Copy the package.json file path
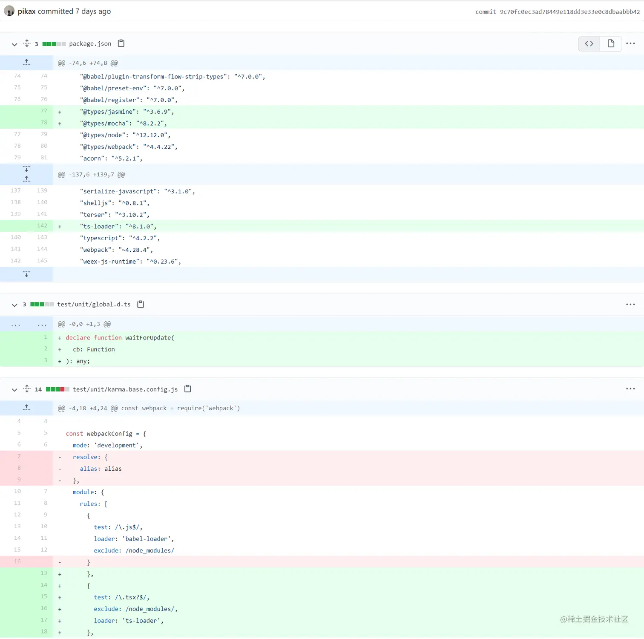Screen dimensions: 644x639 [x=121, y=43]
